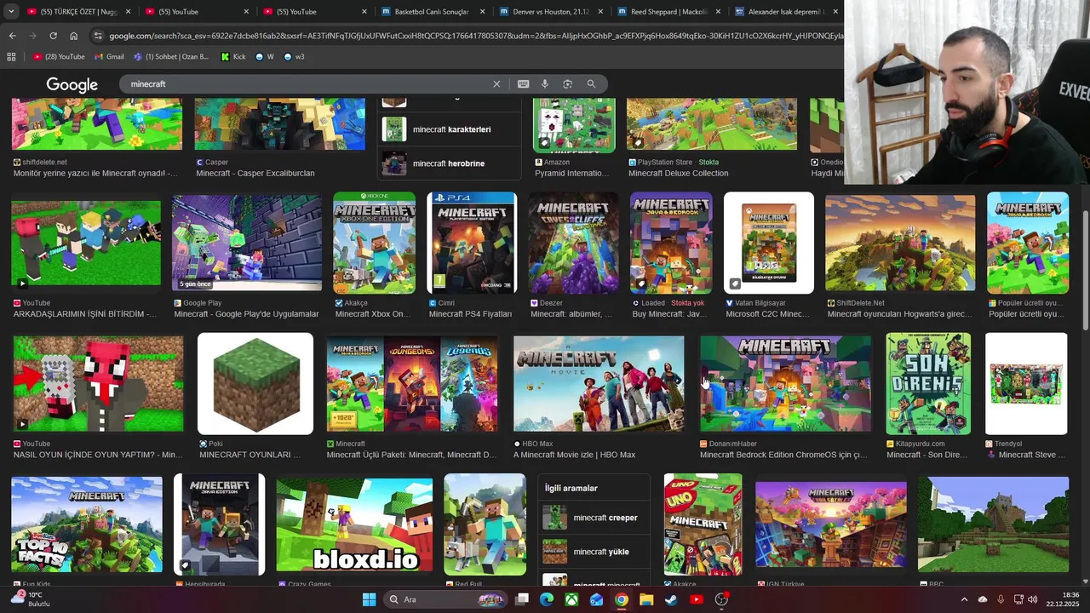This screenshot has width=1090, height=613.
Task: Open A Minecraft Movie HBO Max link
Action: click(574, 455)
